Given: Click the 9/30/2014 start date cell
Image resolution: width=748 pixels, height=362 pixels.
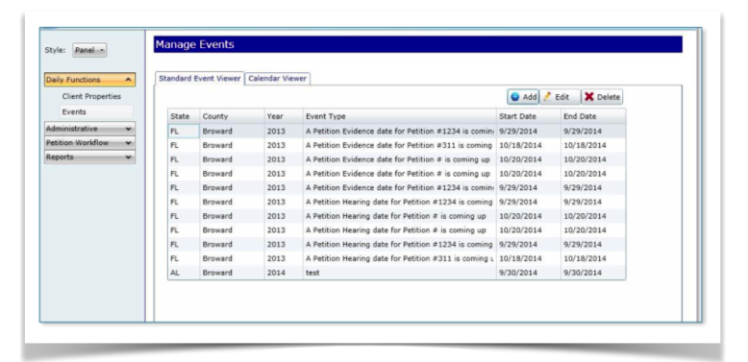Looking at the screenshot, I should tap(529, 273).
